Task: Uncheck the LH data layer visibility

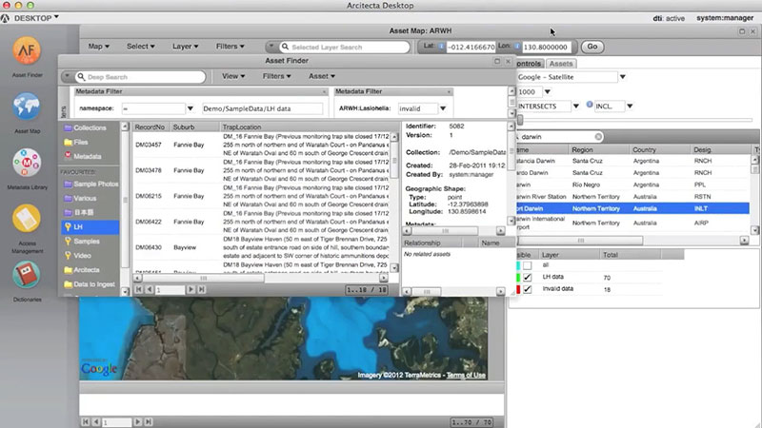Action: (528, 276)
